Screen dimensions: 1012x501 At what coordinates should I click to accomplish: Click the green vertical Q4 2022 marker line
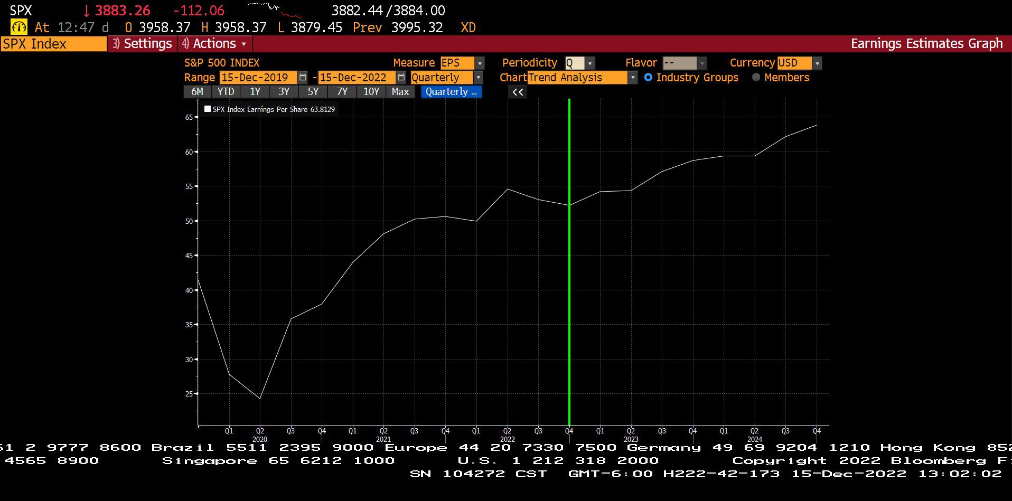pos(569,261)
